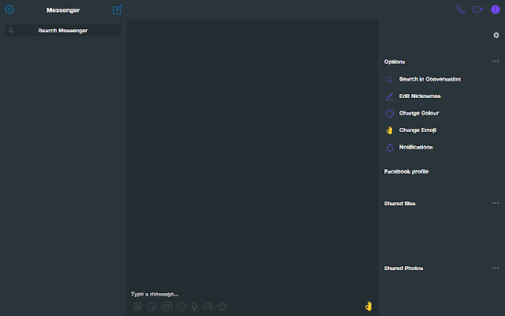This screenshot has width=505, height=316.
Task: Open the Facebook profile link
Action: click(406, 171)
